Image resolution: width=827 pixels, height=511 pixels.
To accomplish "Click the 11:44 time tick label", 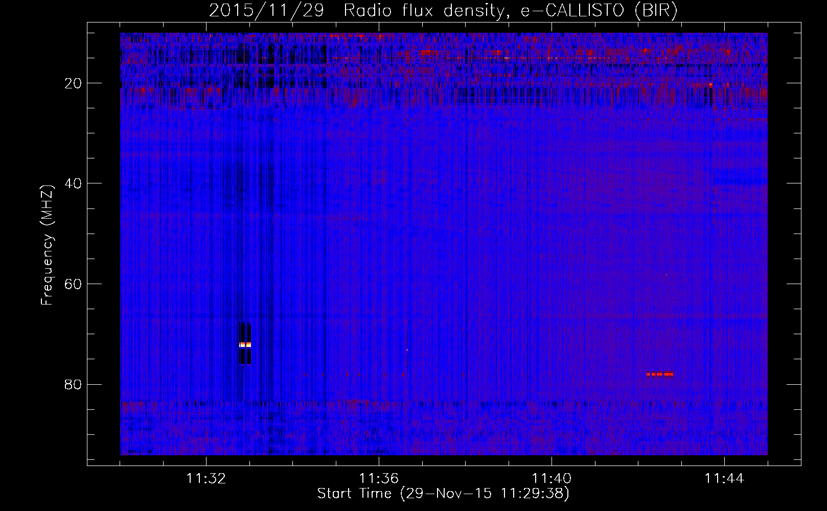I will (x=724, y=479).
